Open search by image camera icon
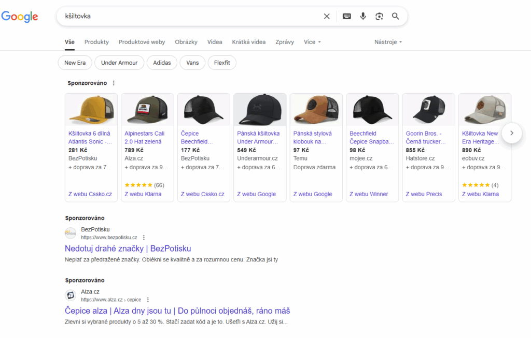The height and width of the screenshot is (338, 531). click(379, 16)
